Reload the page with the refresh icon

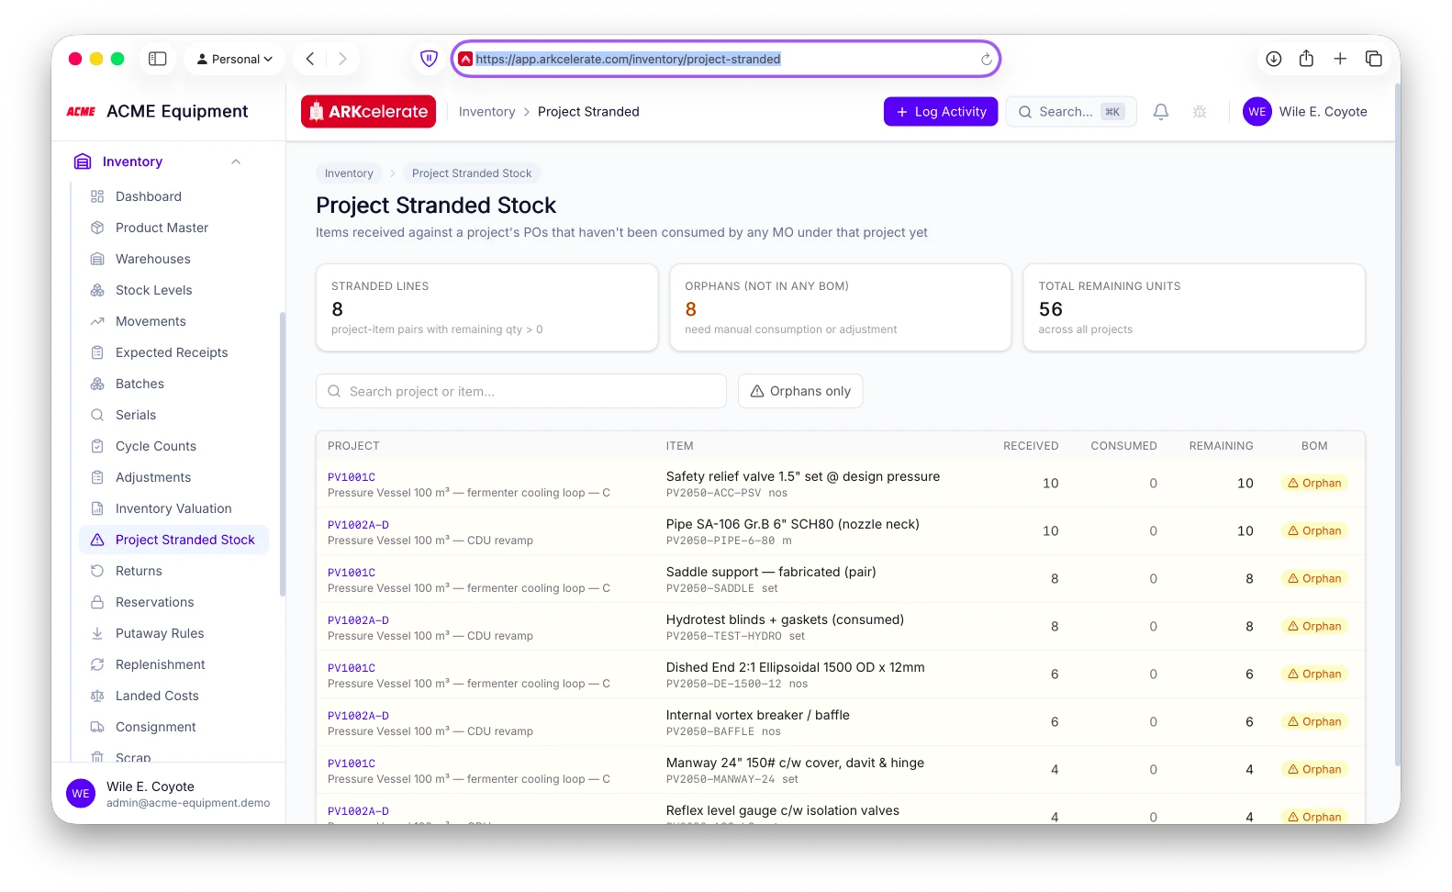(x=986, y=60)
